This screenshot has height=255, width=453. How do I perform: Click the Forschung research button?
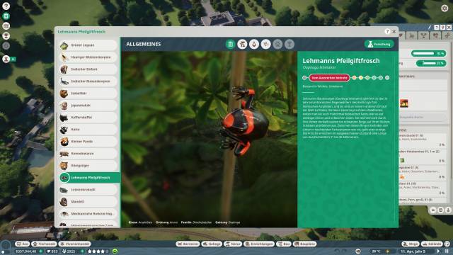coord(379,44)
